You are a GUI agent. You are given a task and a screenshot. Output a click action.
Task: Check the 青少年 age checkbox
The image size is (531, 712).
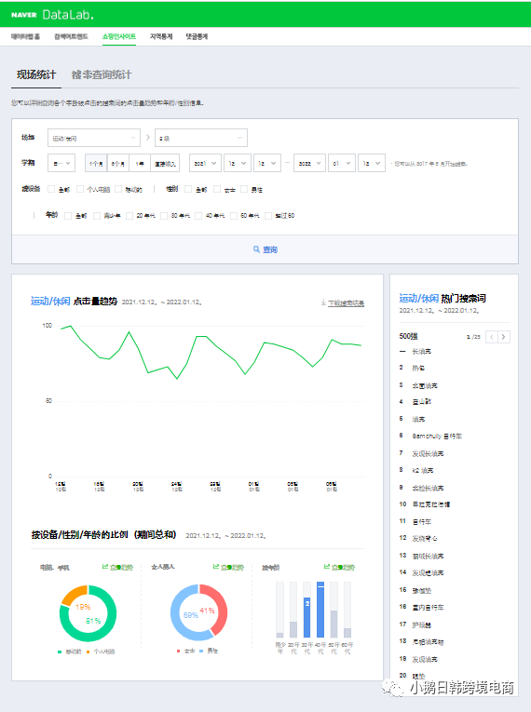point(97,216)
